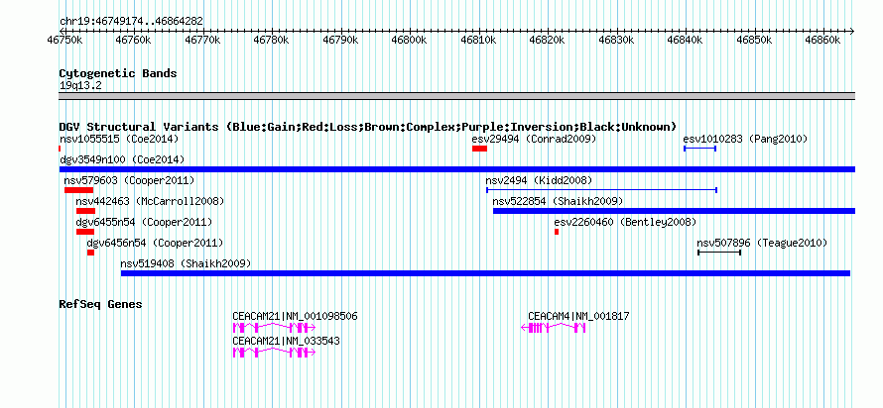Click the red nsv579603 loss bar
The image size is (883, 408).
pos(78,190)
